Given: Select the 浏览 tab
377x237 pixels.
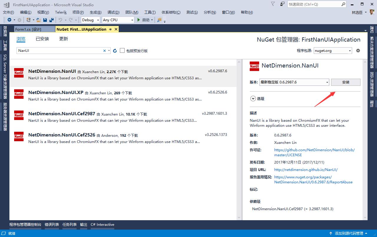Looking at the screenshot, I should [21, 39].
